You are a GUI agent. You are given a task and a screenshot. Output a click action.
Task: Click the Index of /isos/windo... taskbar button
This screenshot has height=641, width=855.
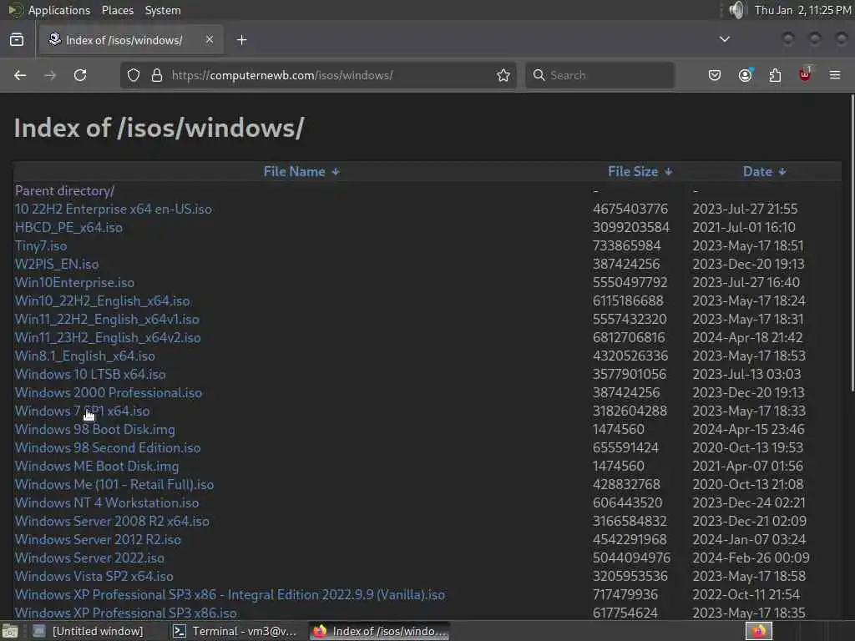click(380, 631)
